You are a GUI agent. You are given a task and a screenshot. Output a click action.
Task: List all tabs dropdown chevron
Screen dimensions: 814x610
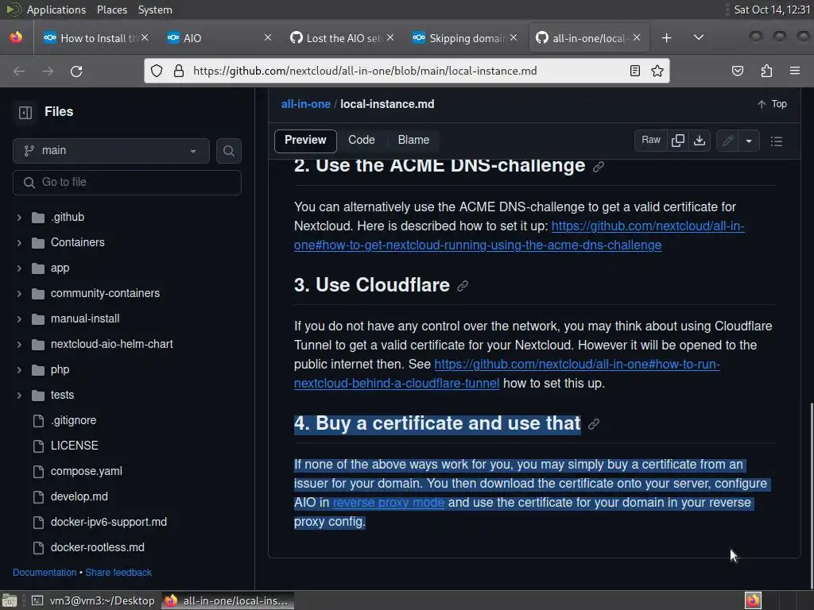(699, 37)
